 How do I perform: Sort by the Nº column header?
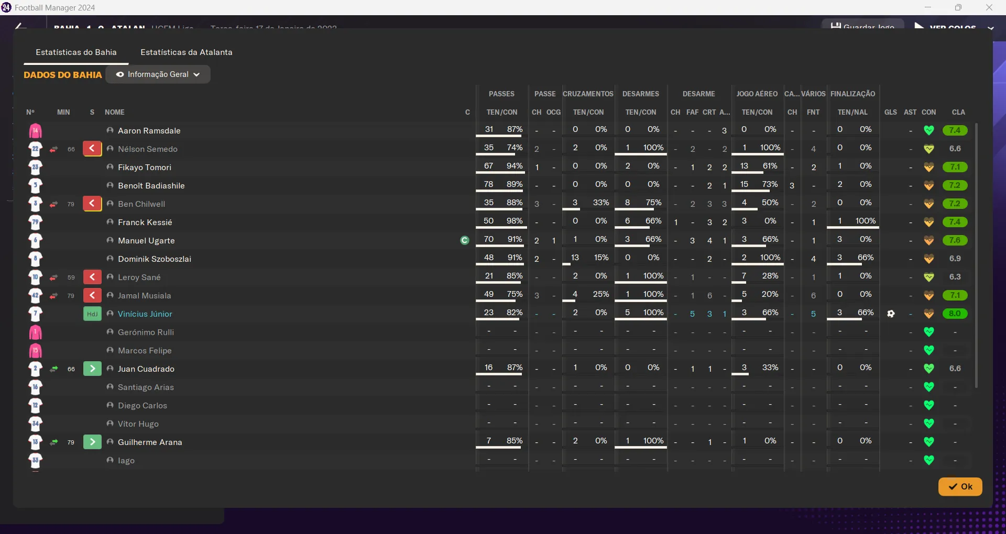(x=30, y=112)
